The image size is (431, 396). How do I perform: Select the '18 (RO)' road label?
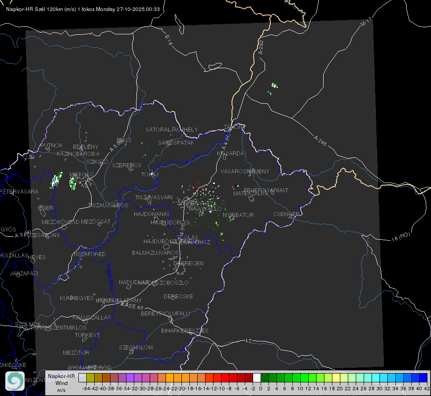click(401, 237)
